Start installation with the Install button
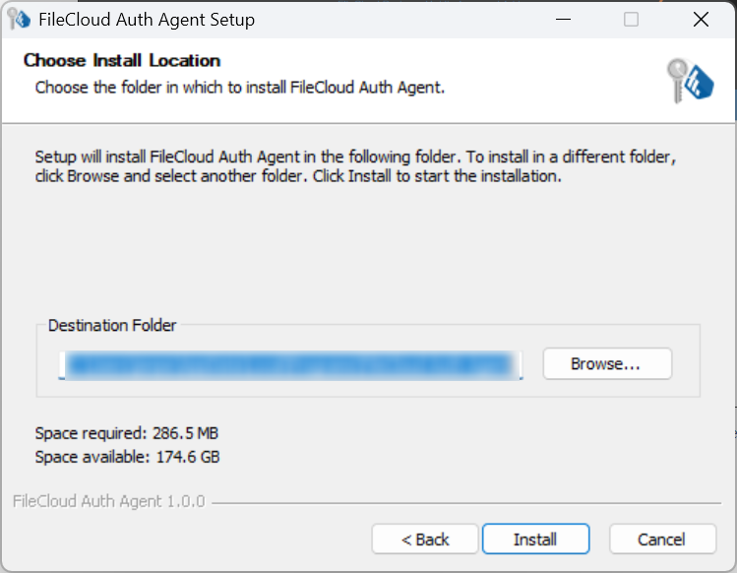 coord(535,540)
